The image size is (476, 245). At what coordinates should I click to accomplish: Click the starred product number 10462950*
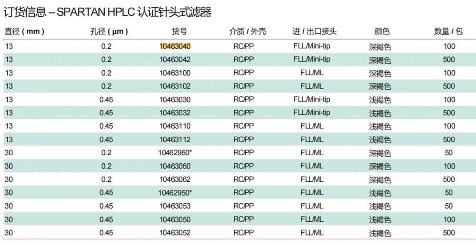coord(176,193)
